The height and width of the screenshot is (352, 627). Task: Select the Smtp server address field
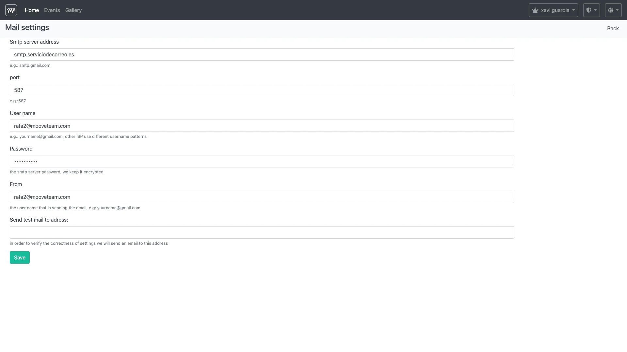pyautogui.click(x=261, y=54)
